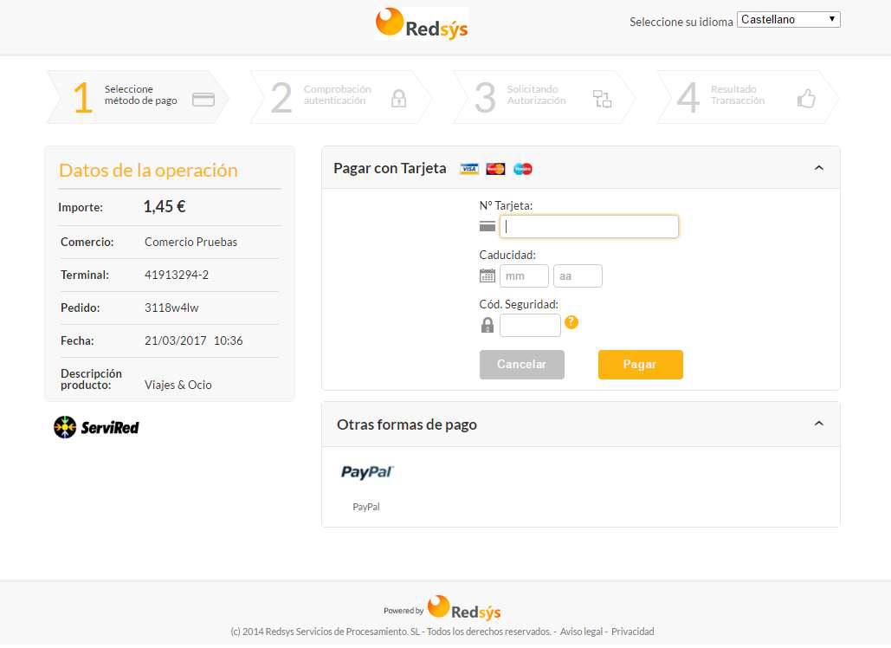Click the lock icon in Comprobación autenticación step

[398, 97]
